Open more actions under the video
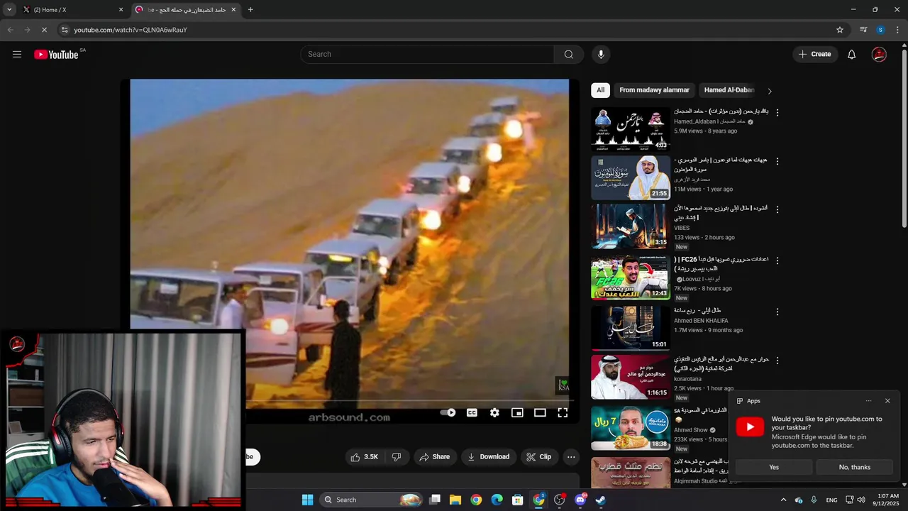The width and height of the screenshot is (908, 511). coord(571,457)
